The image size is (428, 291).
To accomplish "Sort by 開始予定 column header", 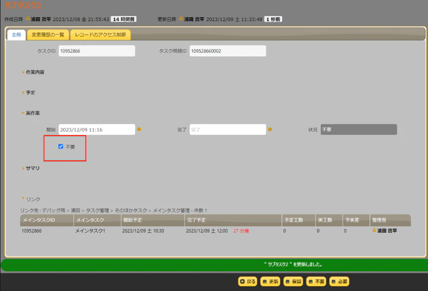I will coord(153,220).
